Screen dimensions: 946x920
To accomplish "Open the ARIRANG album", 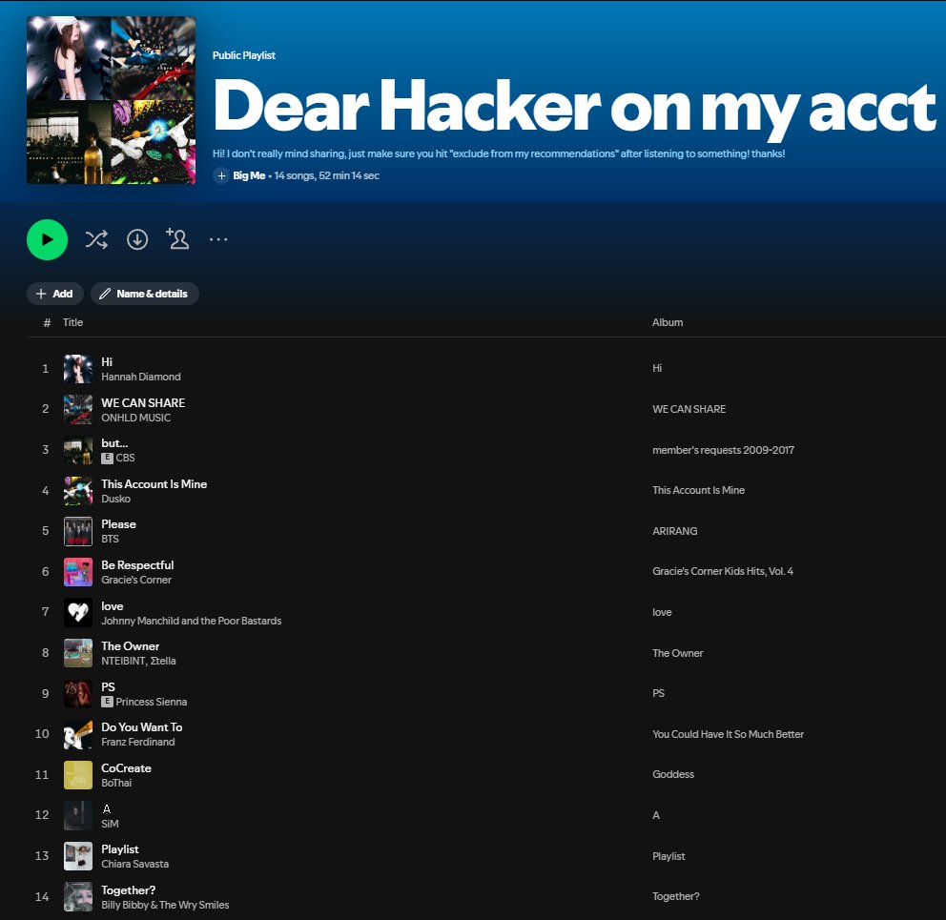I will coord(674,531).
